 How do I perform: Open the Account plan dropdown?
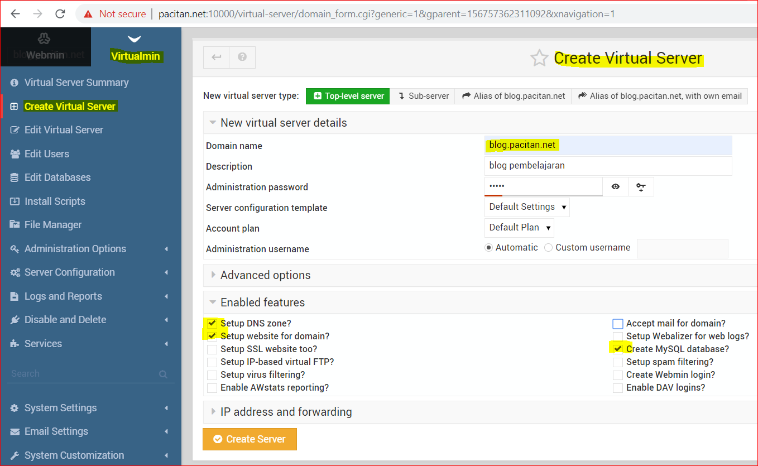point(519,228)
